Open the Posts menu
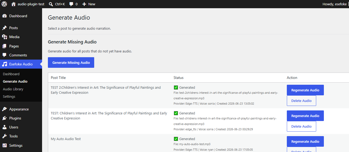 (x=21, y=28)
